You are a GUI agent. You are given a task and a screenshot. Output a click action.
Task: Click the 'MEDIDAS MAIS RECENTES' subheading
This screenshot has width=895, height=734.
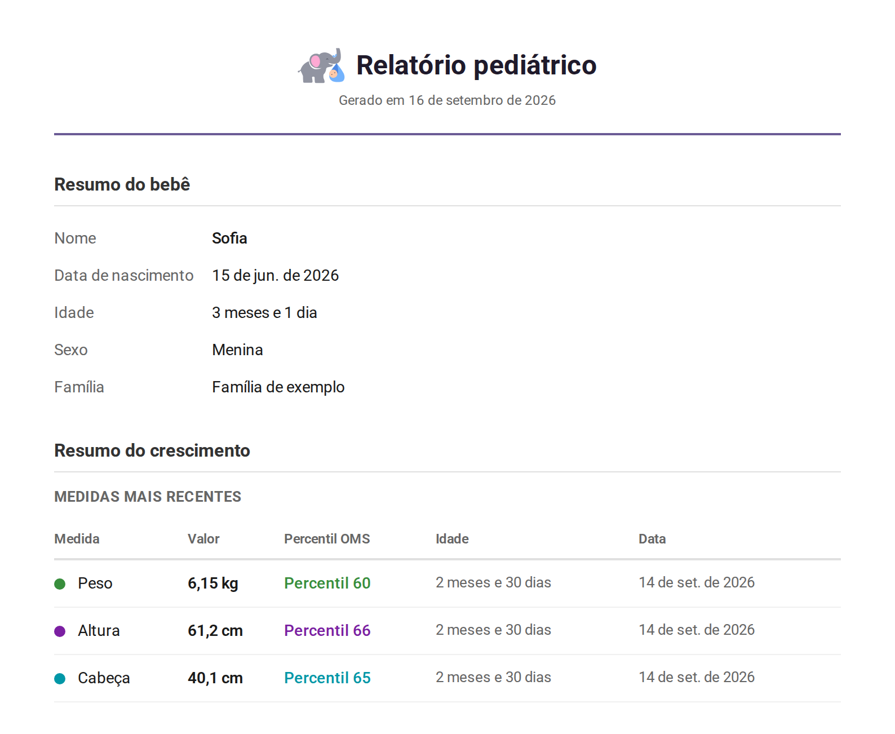coord(148,497)
